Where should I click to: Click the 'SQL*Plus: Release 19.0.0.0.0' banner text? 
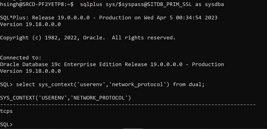coord(45,18)
